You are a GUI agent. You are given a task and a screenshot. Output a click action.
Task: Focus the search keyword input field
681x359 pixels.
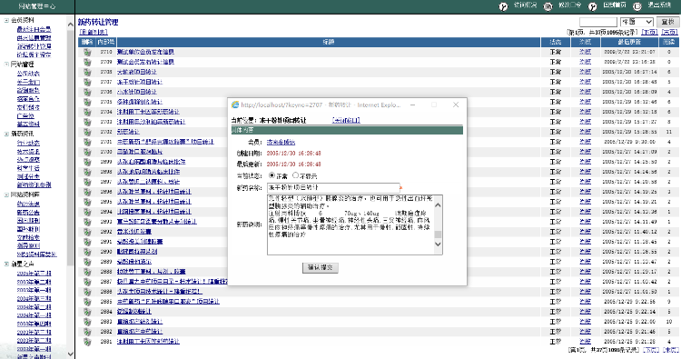tap(598, 22)
